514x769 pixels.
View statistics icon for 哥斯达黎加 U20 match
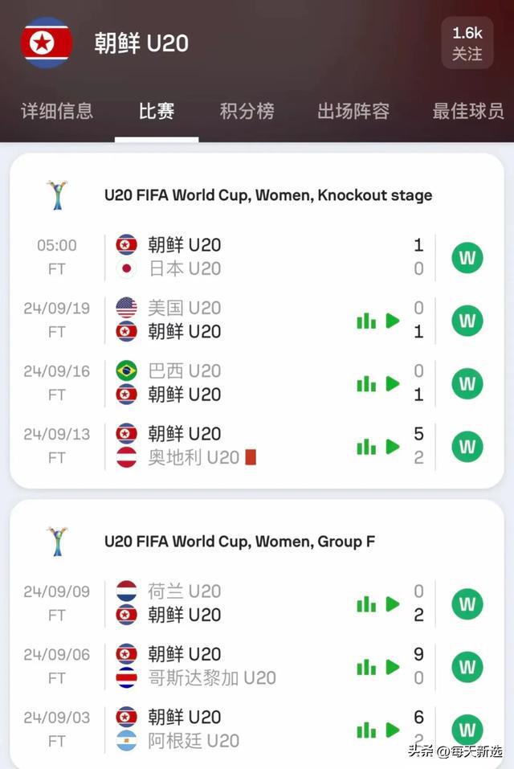coord(366,667)
